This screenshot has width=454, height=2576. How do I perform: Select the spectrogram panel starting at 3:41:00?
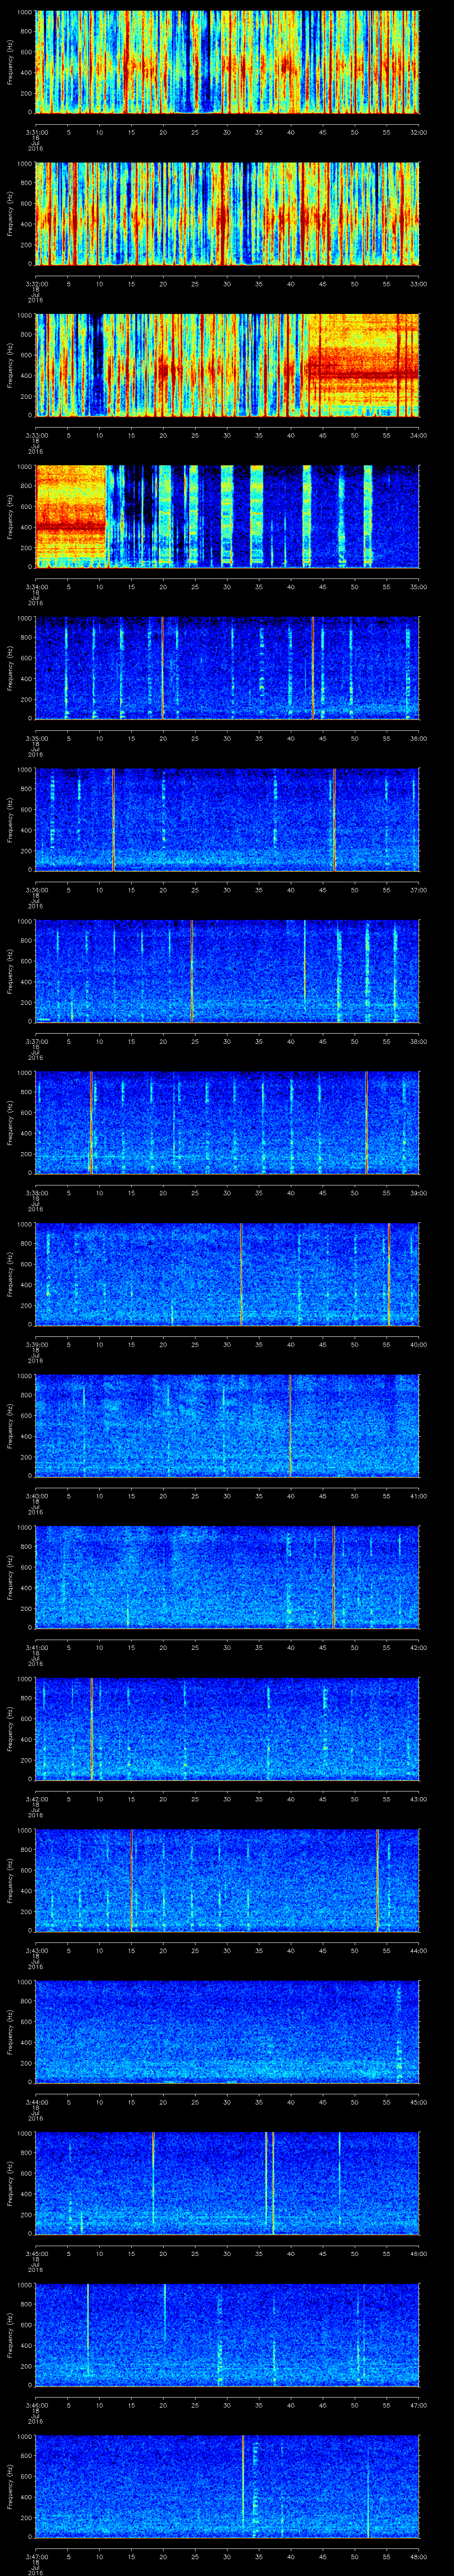[227, 1577]
